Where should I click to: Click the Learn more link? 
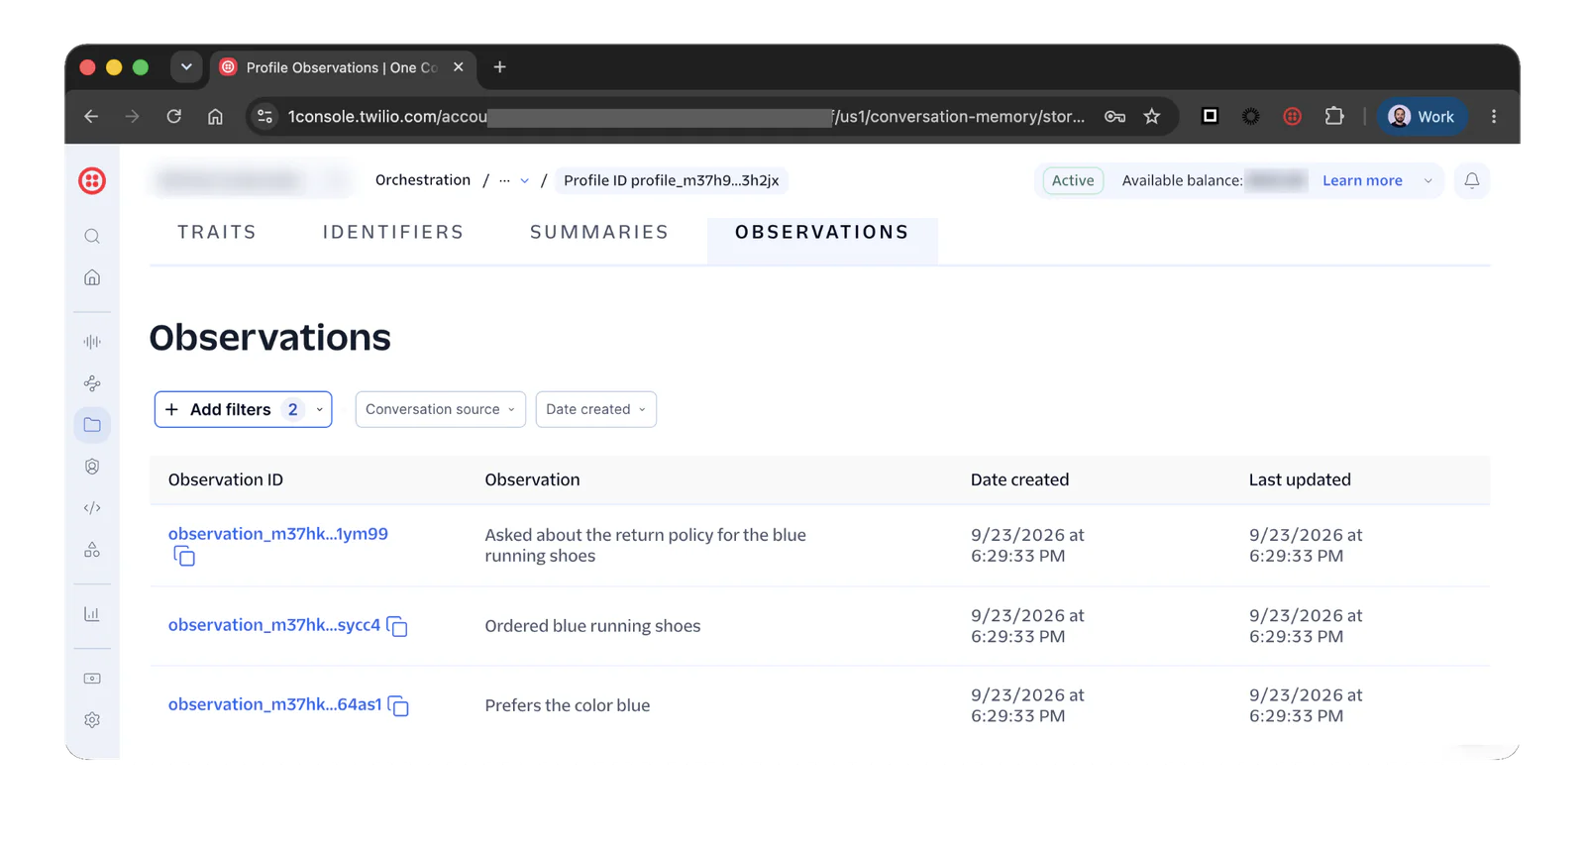point(1362,180)
